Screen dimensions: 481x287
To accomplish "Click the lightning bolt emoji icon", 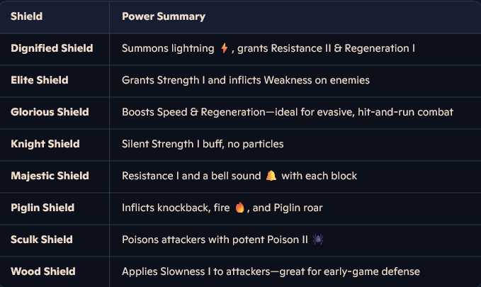I will coord(225,48).
